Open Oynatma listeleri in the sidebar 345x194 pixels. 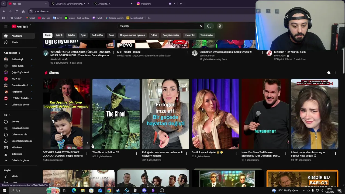tap(18, 128)
